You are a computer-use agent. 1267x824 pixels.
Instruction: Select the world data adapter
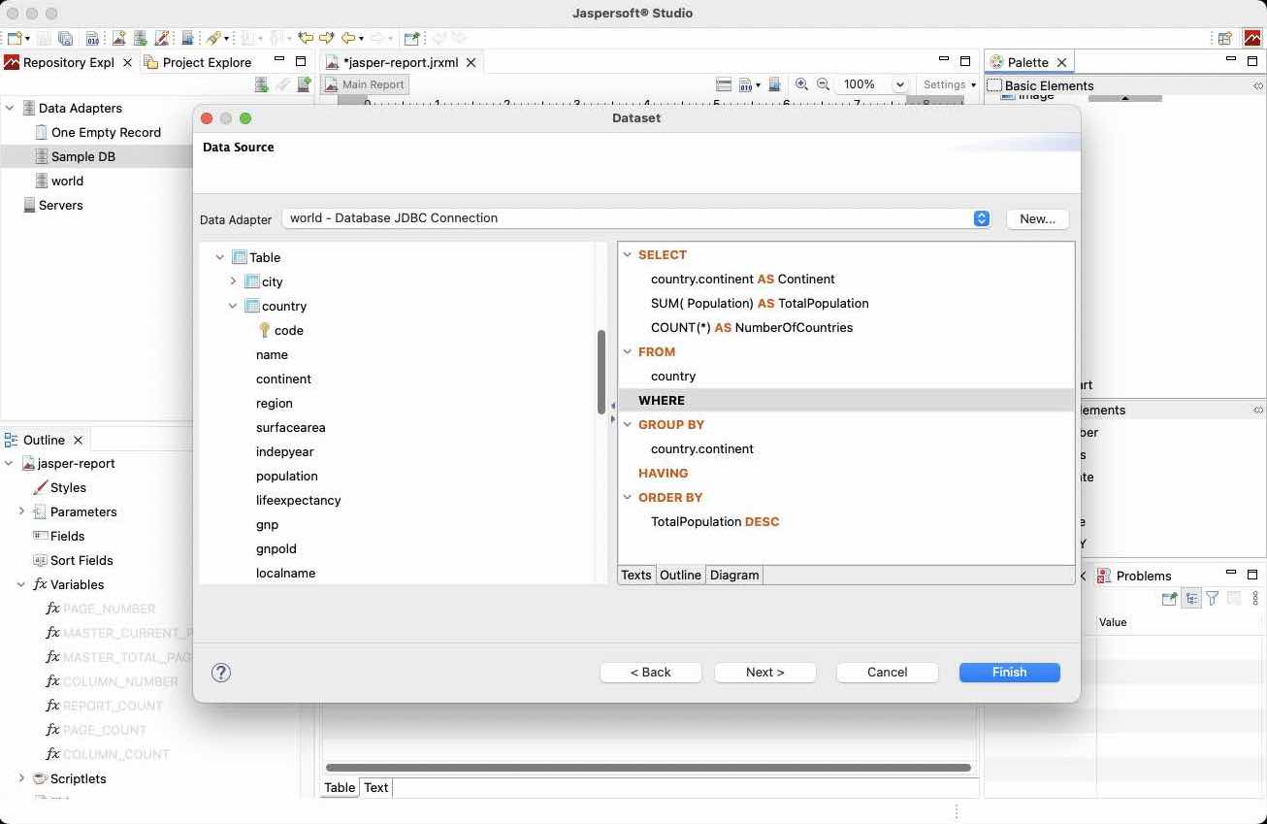(x=67, y=181)
